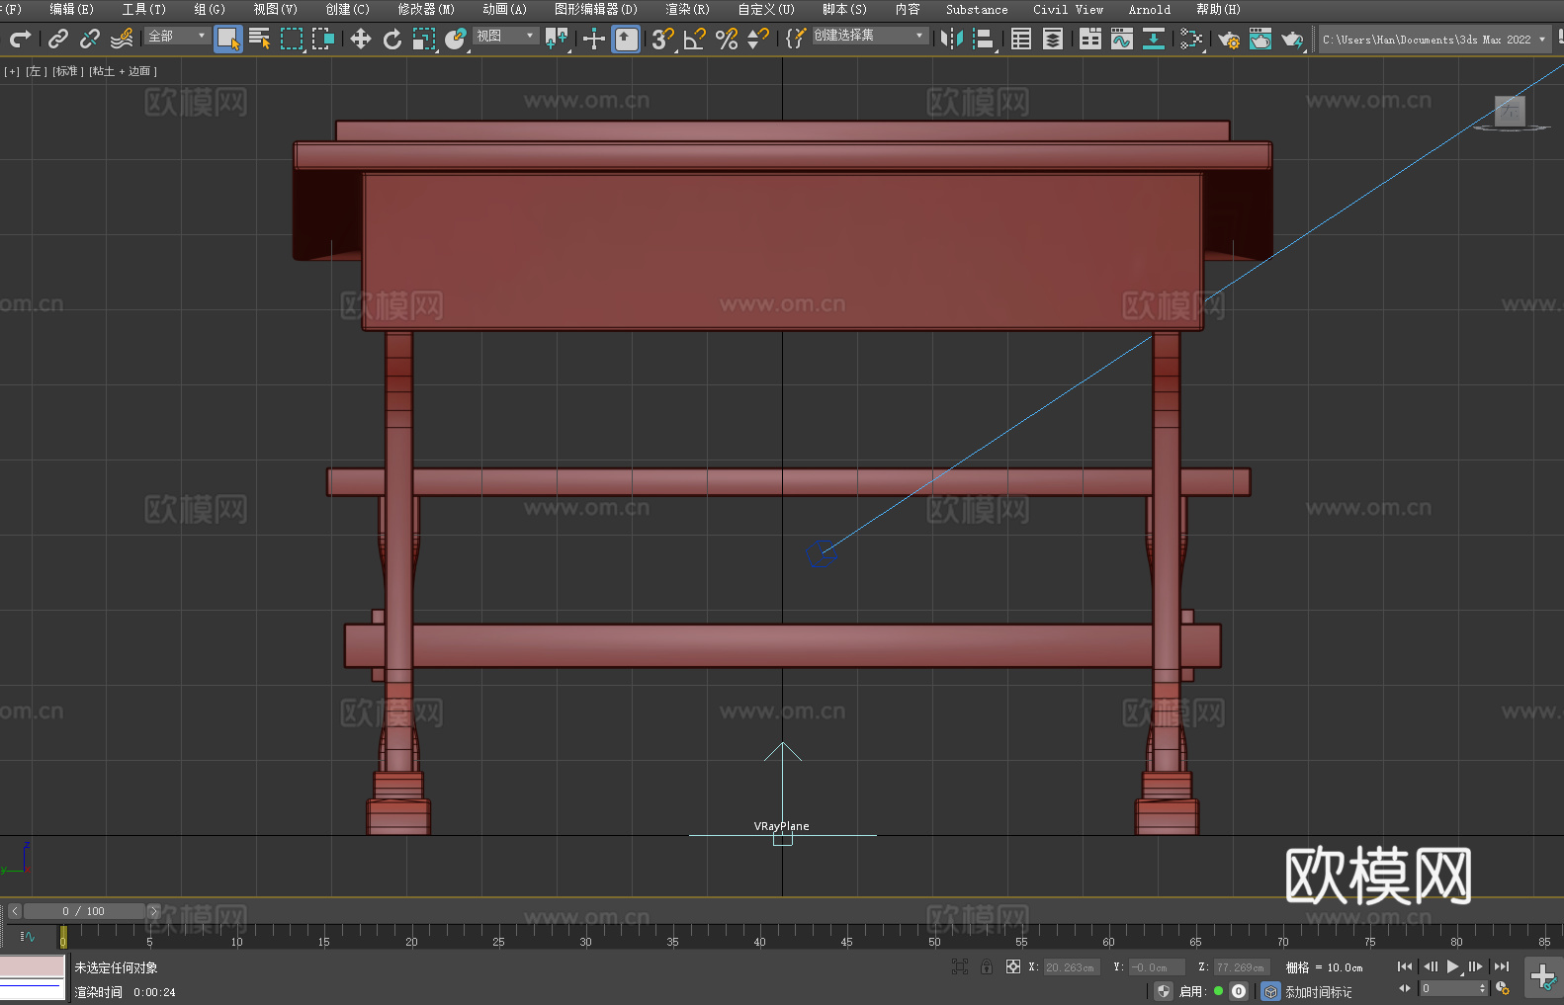Click the Mirror tool icon
Screen dimensions: 1564x1005
[952, 39]
